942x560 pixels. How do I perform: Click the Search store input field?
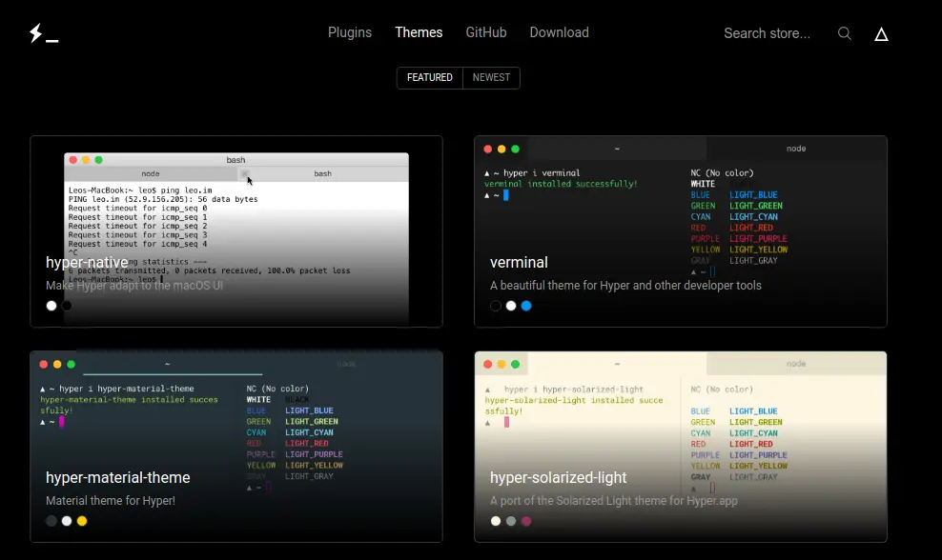click(x=768, y=32)
